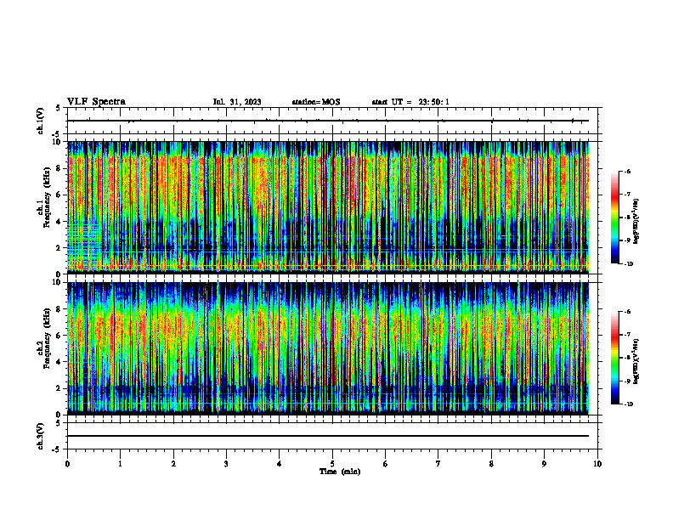The height and width of the screenshot is (520, 673).
Task: Click the ch.1 color bar log(PSD) label
Action: [x=636, y=222]
